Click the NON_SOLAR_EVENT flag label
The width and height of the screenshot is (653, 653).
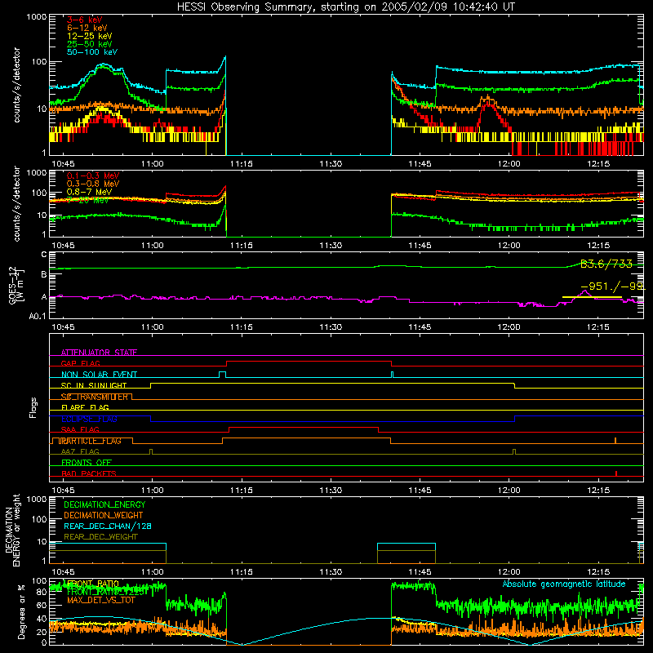point(99,375)
